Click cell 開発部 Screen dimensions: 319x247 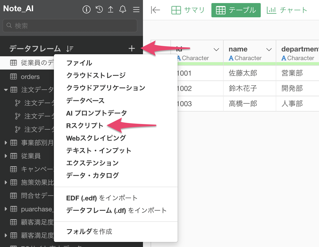tap(298, 89)
